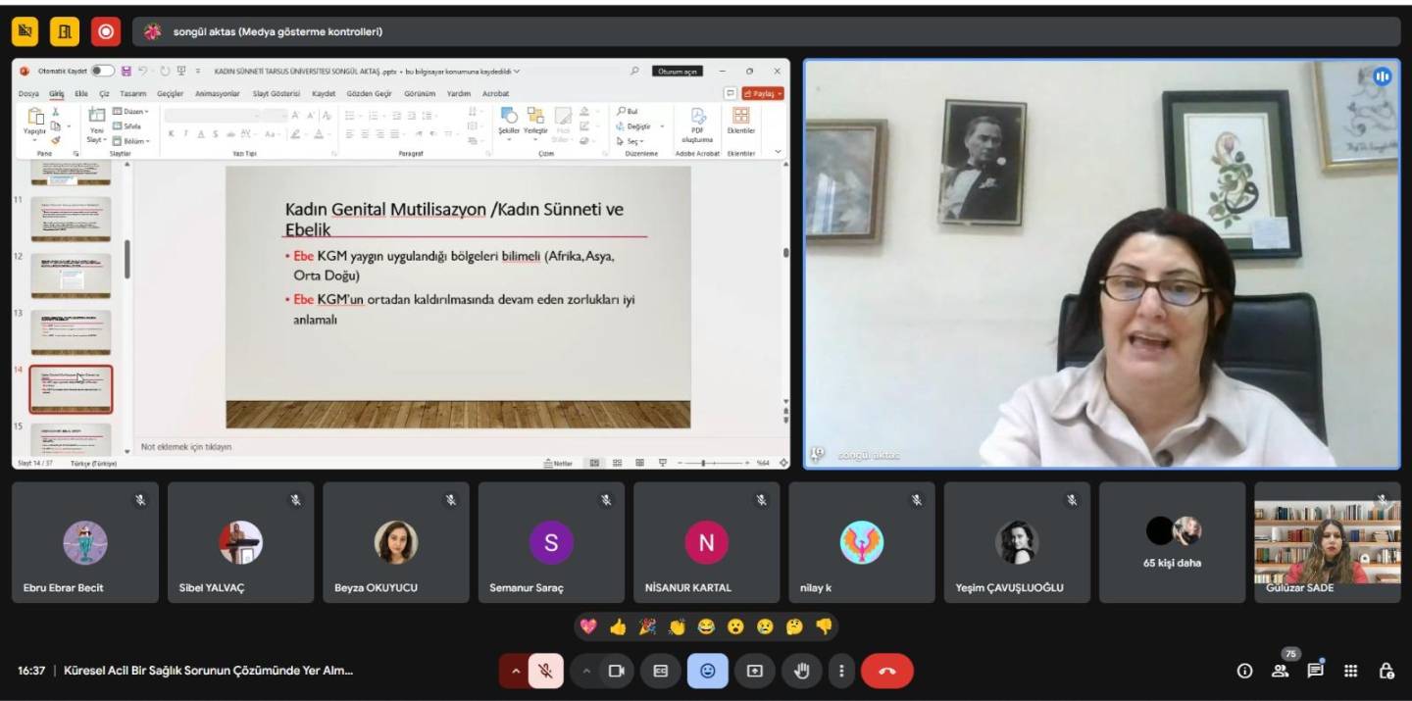Leave the call red button

click(887, 671)
